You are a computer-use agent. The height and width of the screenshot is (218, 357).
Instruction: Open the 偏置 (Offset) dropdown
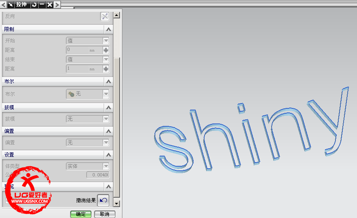point(106,143)
